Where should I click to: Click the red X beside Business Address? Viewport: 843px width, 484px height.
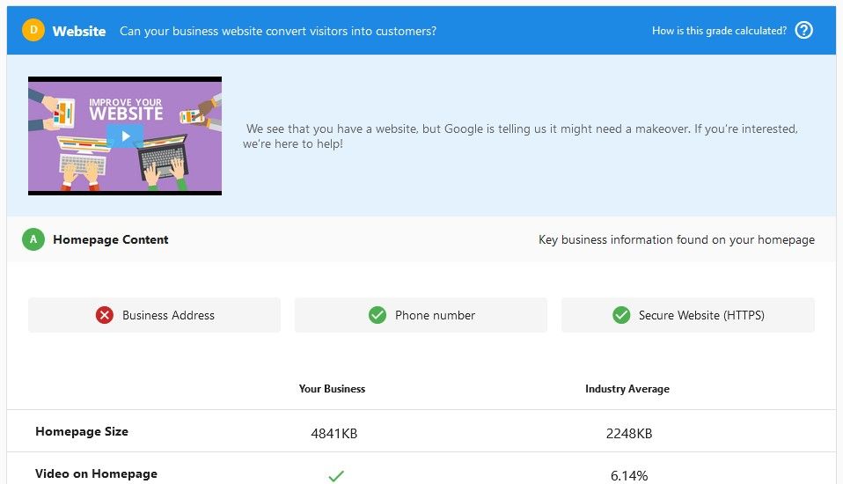(105, 315)
